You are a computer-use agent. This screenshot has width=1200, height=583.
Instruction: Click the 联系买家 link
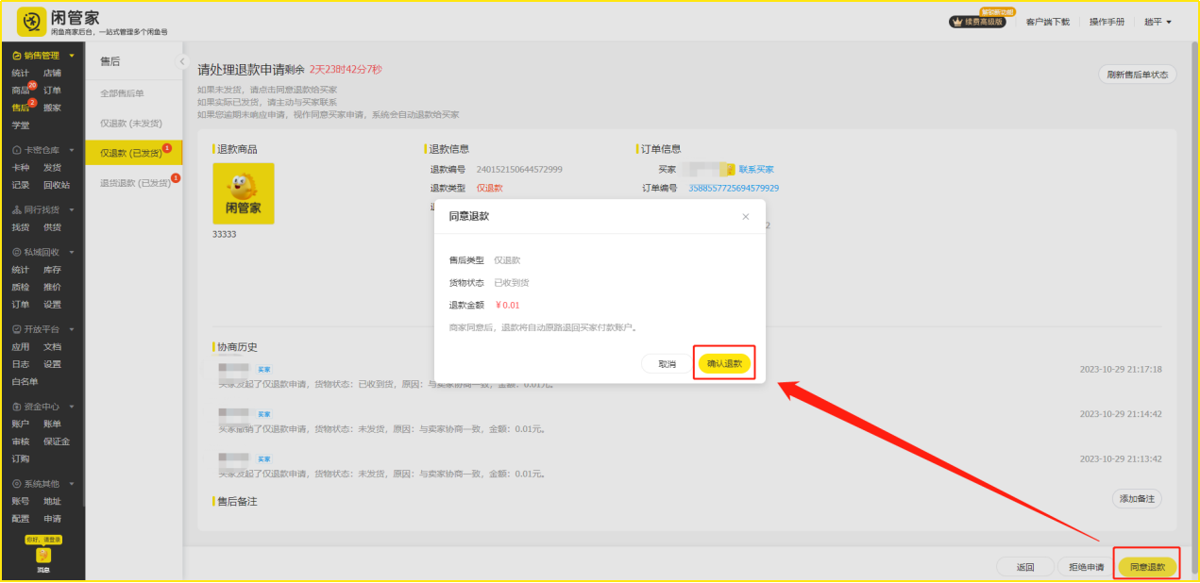[755, 170]
